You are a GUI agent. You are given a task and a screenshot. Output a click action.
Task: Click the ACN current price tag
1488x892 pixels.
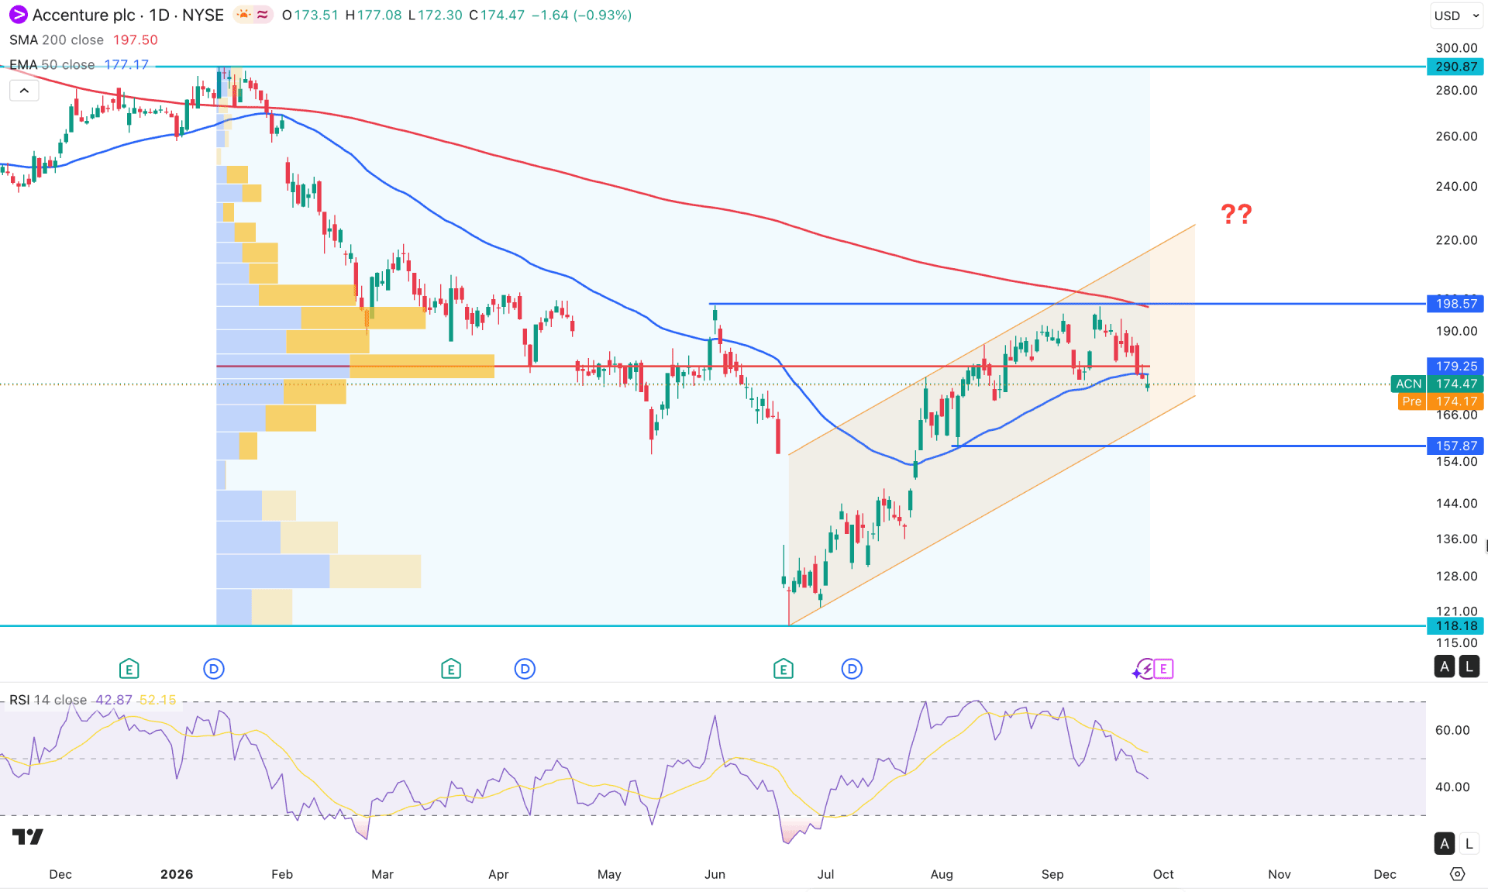pyautogui.click(x=1438, y=384)
